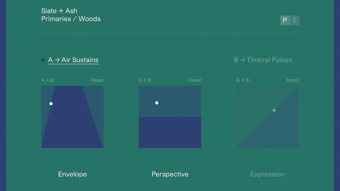Click the grey handle in Expression pad
340x191 pixels.
click(274, 111)
